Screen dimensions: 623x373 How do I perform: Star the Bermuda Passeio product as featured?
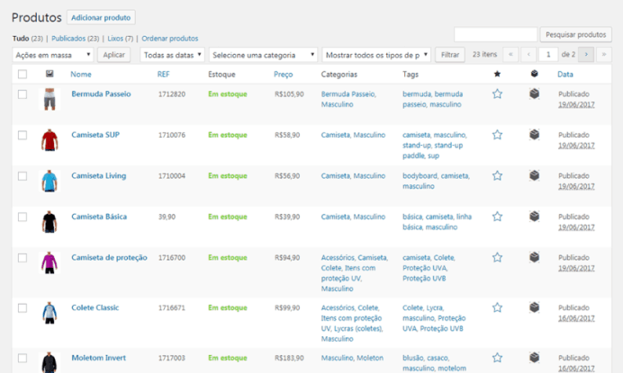497,93
